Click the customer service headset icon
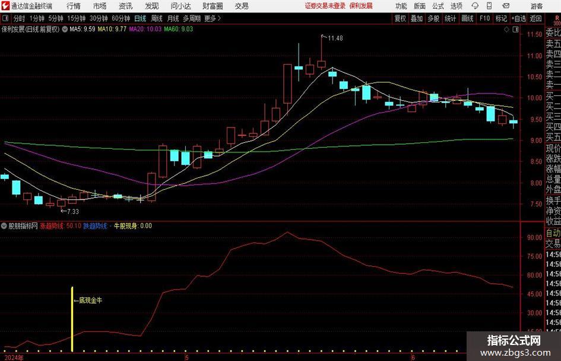The height and width of the screenshot is (361, 561). (x=475, y=6)
